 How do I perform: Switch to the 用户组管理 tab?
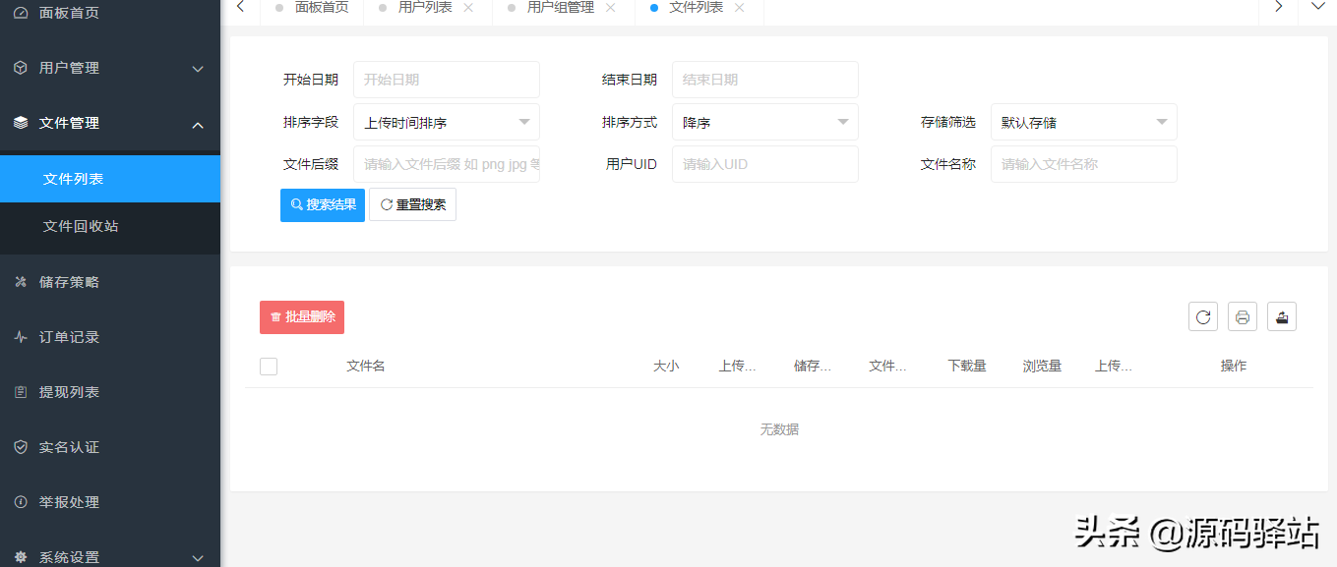pos(561,7)
